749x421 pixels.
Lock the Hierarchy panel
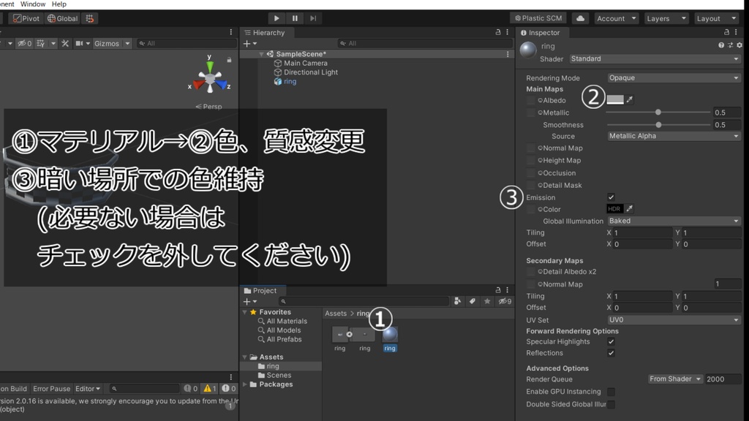click(x=497, y=32)
